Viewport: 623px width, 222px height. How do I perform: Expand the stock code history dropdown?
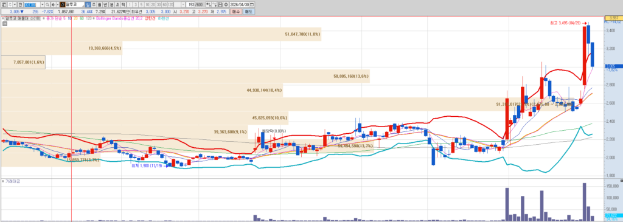point(43,4)
